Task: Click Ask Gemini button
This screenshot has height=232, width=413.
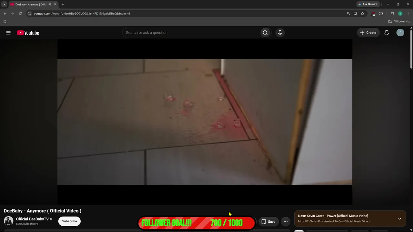Action: (x=368, y=4)
